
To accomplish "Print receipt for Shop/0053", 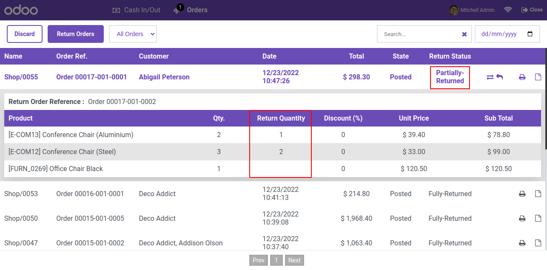I will (x=522, y=194).
